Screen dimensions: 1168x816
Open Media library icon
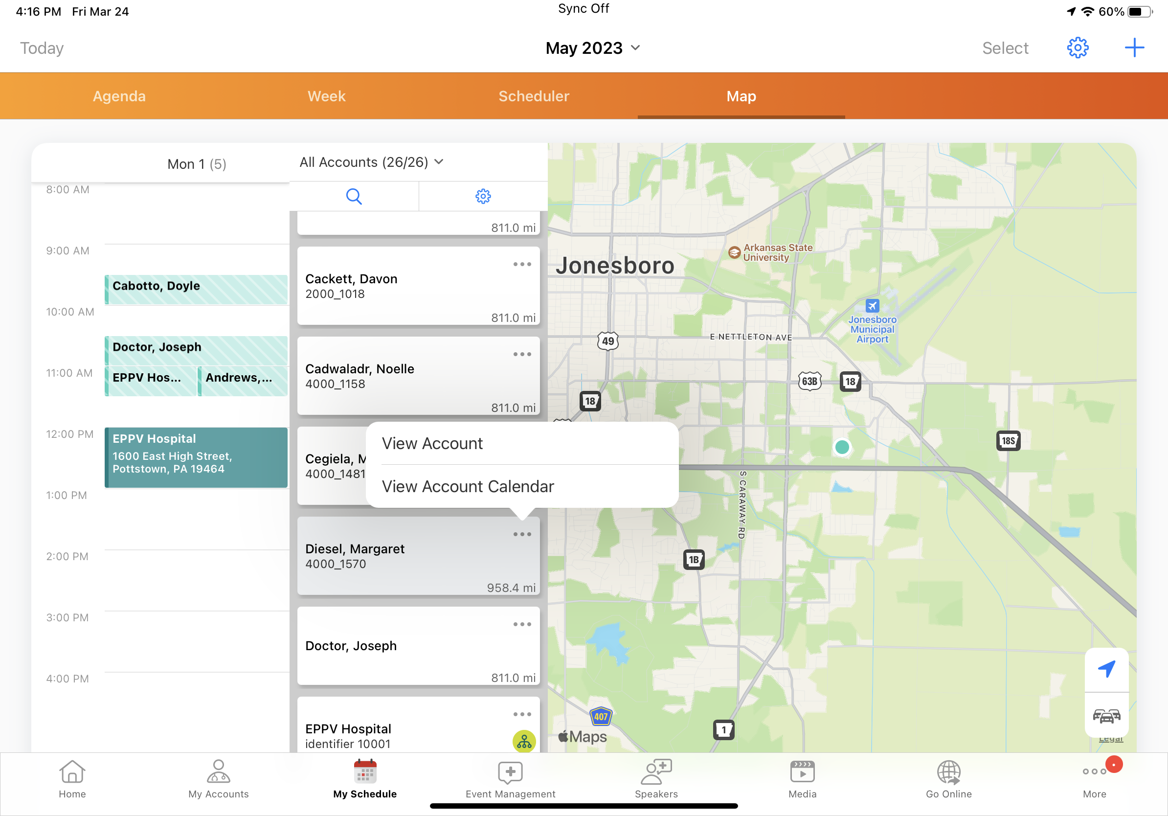802,779
